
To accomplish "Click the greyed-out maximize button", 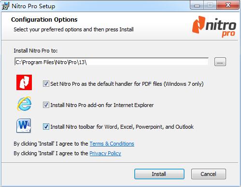I will click(210, 5).
